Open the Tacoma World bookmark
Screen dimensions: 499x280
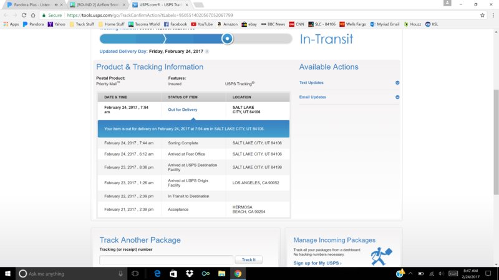coord(144,24)
